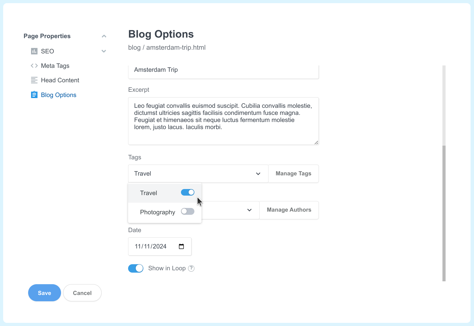Click inside the Excerpt text area
The image size is (474, 326).
click(x=223, y=121)
